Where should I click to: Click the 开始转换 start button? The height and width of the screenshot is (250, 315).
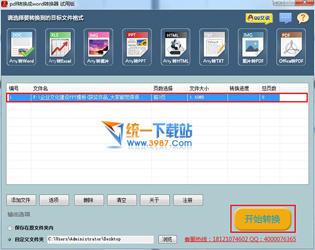(x=262, y=219)
